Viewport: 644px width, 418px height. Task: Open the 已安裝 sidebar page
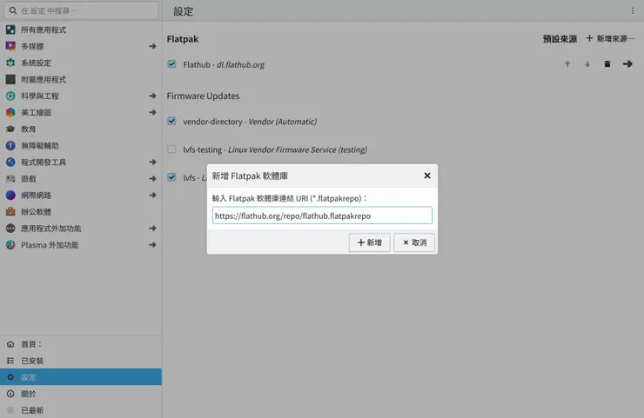(x=81, y=361)
